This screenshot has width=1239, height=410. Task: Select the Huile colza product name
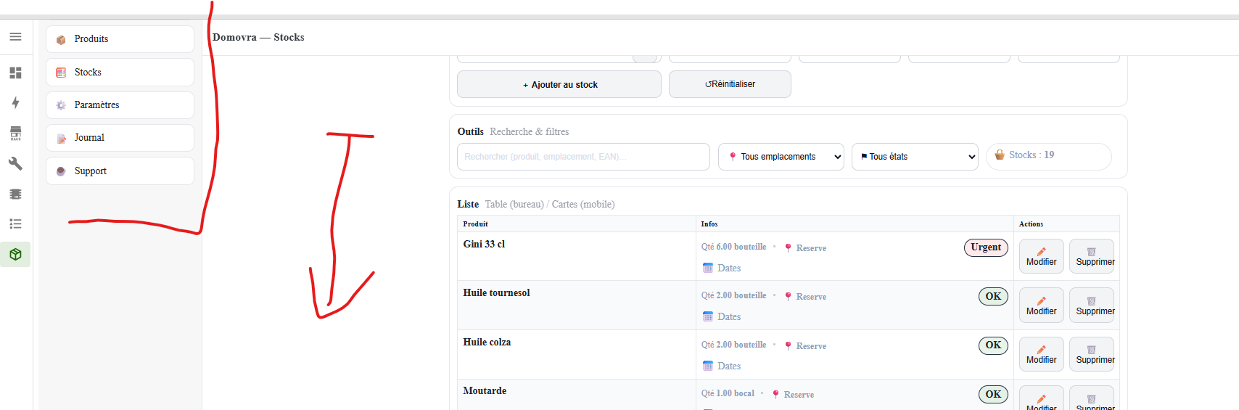487,343
